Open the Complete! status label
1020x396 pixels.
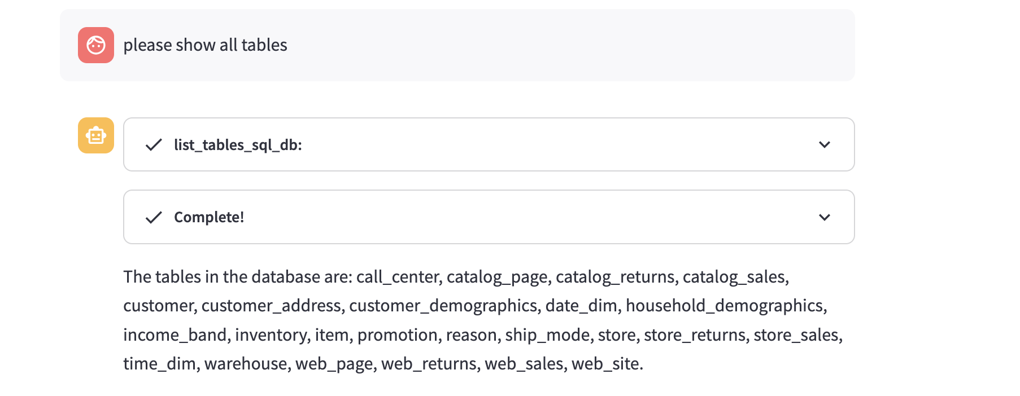[209, 217]
